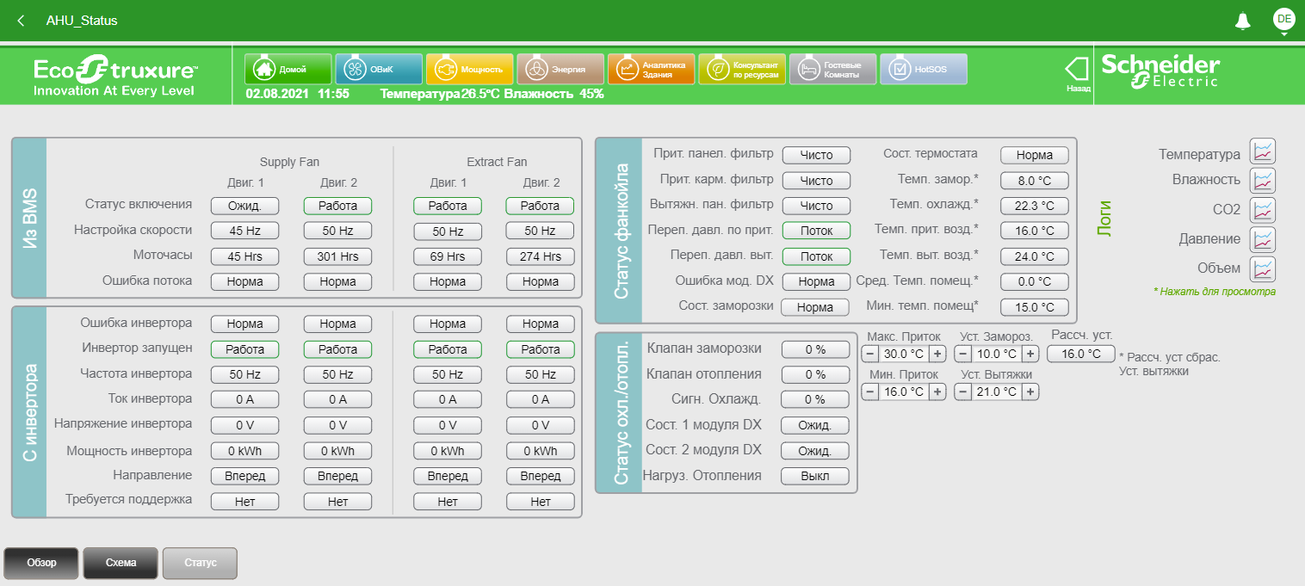Click Мин. темп. помещ 15.0 °C value
This screenshot has height=586, width=1305.
coord(1034,307)
